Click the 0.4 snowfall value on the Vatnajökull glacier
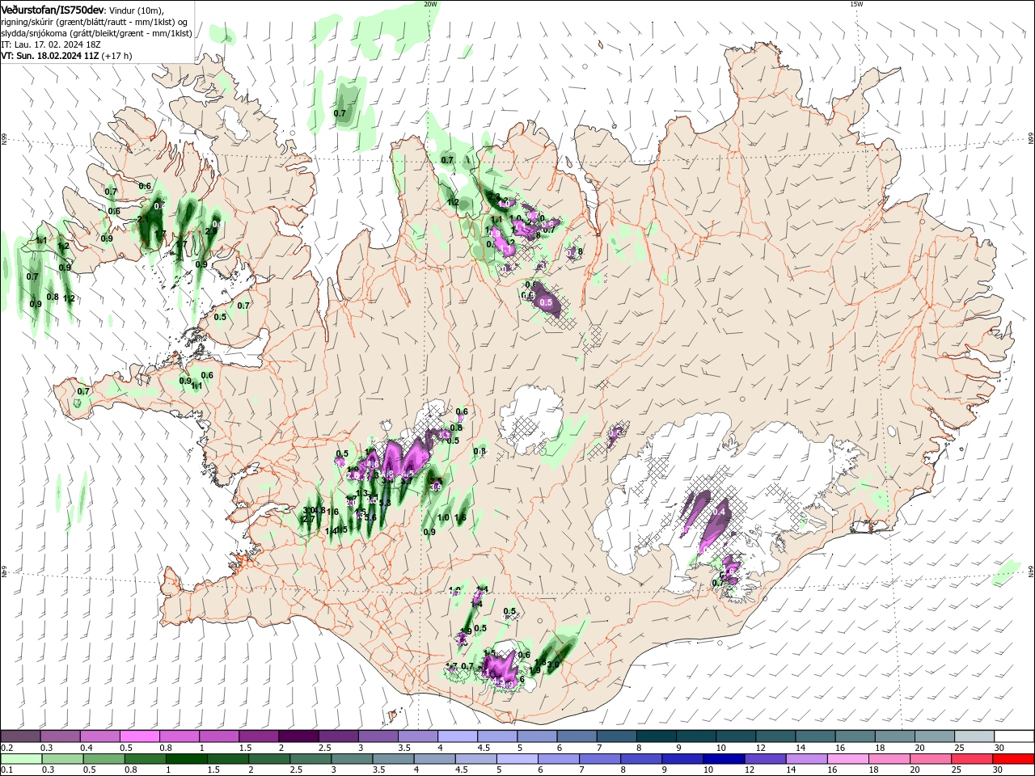 point(719,512)
